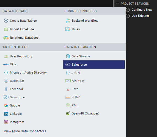
Task: Click the Import Excel File download icon
Action: point(6,29)
